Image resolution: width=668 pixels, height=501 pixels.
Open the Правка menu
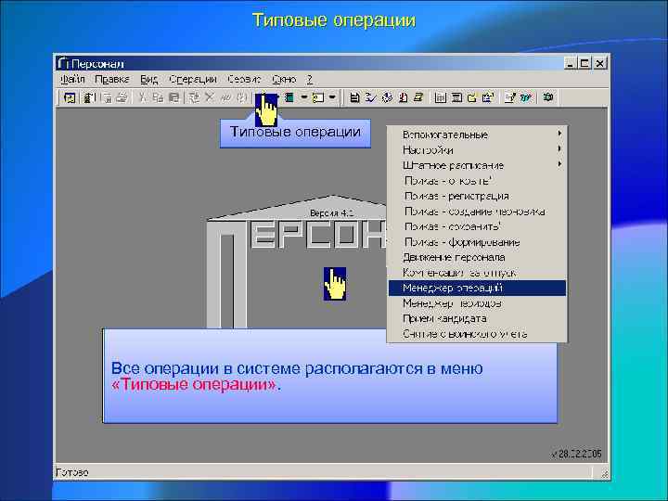tap(112, 79)
